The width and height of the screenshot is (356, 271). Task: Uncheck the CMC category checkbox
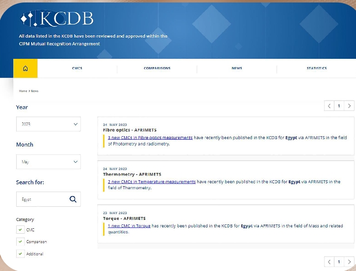[x=20, y=230]
